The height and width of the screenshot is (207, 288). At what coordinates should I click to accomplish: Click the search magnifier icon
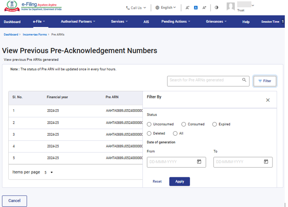[x=244, y=80]
